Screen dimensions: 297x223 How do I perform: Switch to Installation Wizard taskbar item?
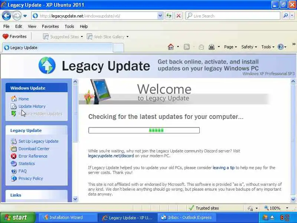pyautogui.click(x=68, y=217)
